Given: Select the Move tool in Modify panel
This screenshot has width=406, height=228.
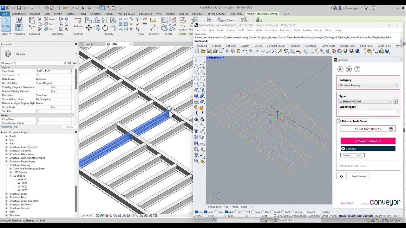Looking at the screenshot, I should click(x=89, y=28).
